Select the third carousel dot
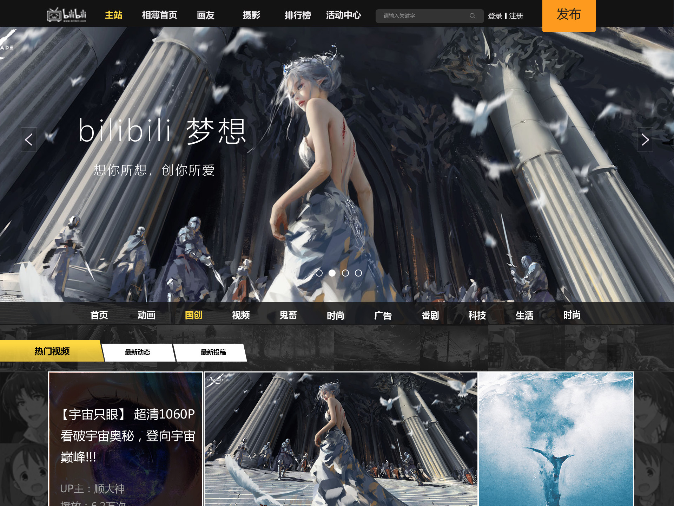674x506 pixels. [345, 273]
